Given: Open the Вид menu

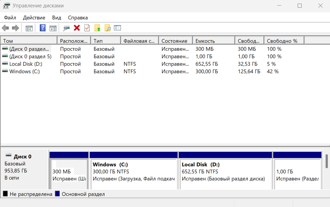Looking at the screenshot, I should pyautogui.click(x=56, y=18).
